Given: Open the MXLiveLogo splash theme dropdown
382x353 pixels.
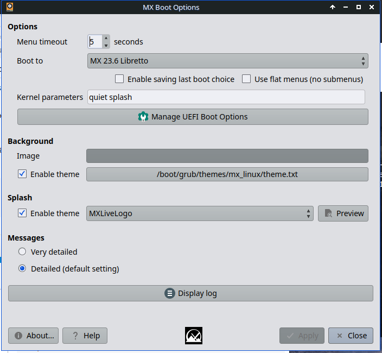Looking at the screenshot, I should (200, 213).
